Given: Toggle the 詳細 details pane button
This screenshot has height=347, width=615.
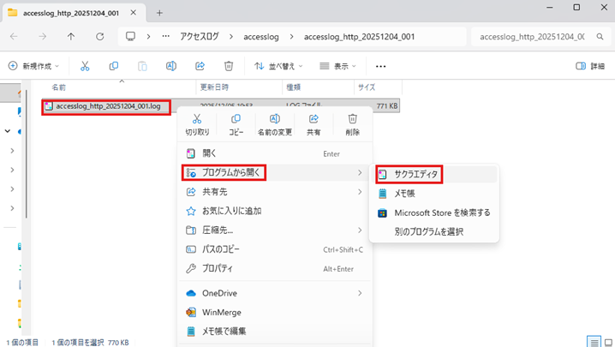Looking at the screenshot, I should tap(590, 66).
